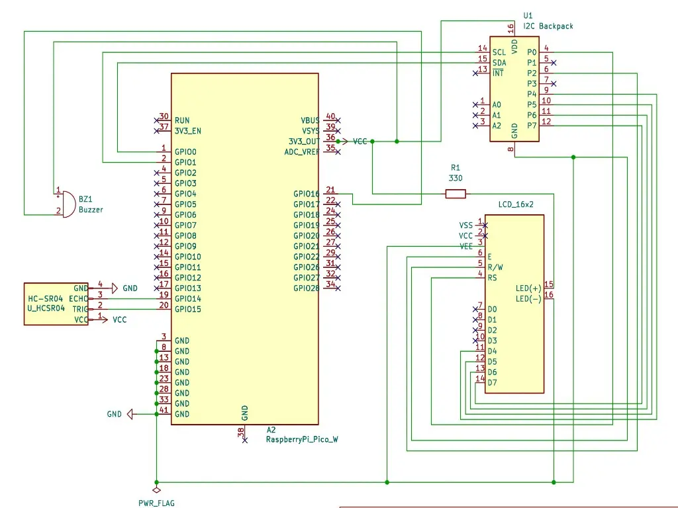Select the BZ1 reference text
This screenshot has height=508, width=678.
(85, 199)
